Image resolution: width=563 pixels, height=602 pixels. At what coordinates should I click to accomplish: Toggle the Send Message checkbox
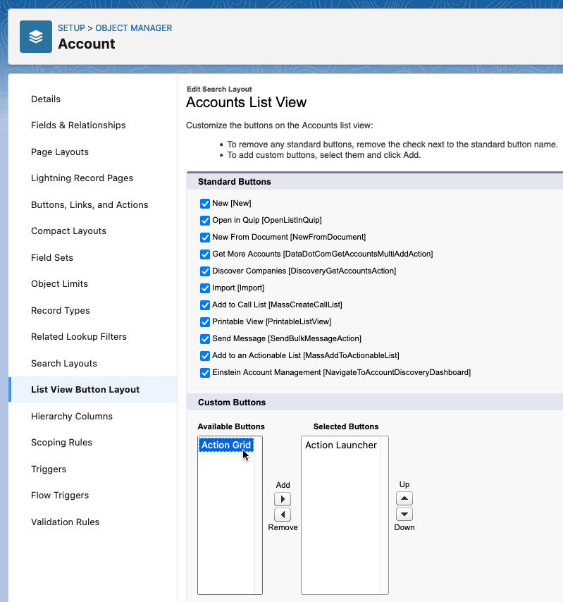(205, 338)
